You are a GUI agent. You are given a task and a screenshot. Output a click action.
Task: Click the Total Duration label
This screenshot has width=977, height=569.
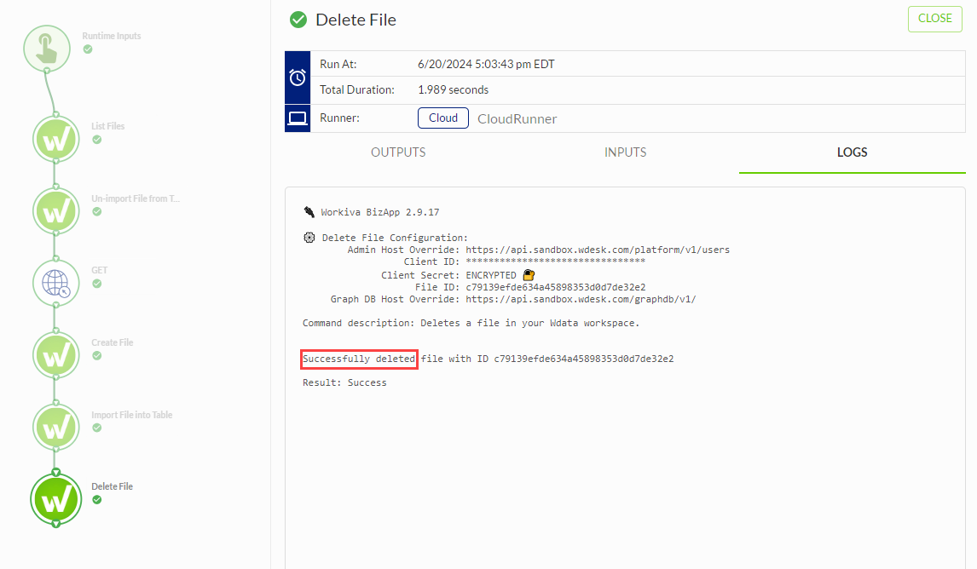[357, 89]
